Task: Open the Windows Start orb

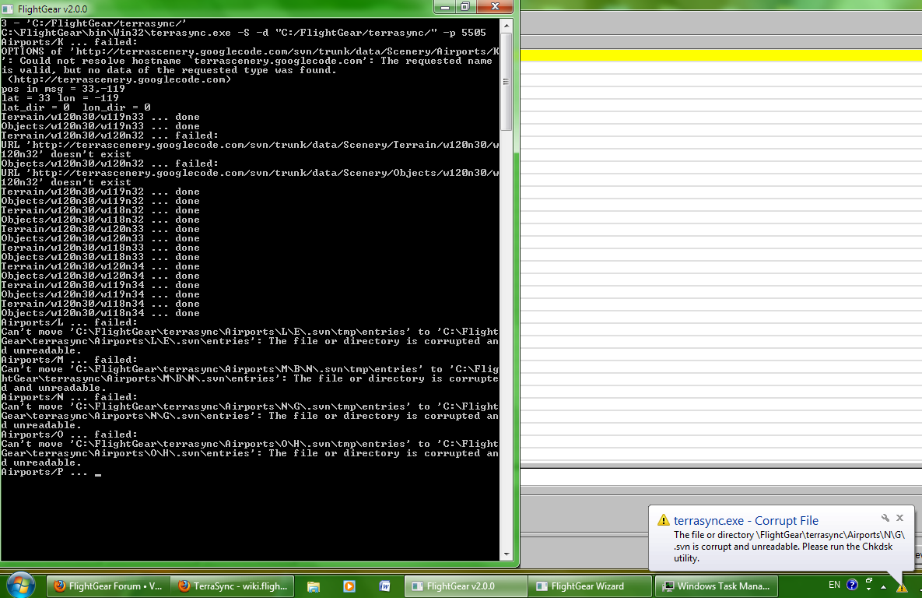Action: click(x=20, y=586)
